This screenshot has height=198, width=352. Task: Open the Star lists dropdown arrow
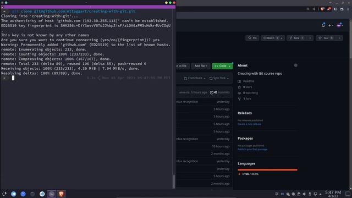[x=339, y=38]
